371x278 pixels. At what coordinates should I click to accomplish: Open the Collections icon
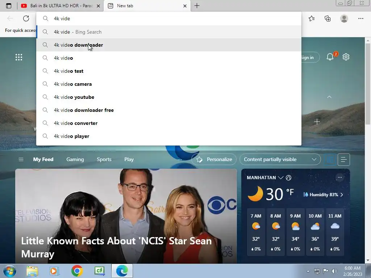click(328, 18)
